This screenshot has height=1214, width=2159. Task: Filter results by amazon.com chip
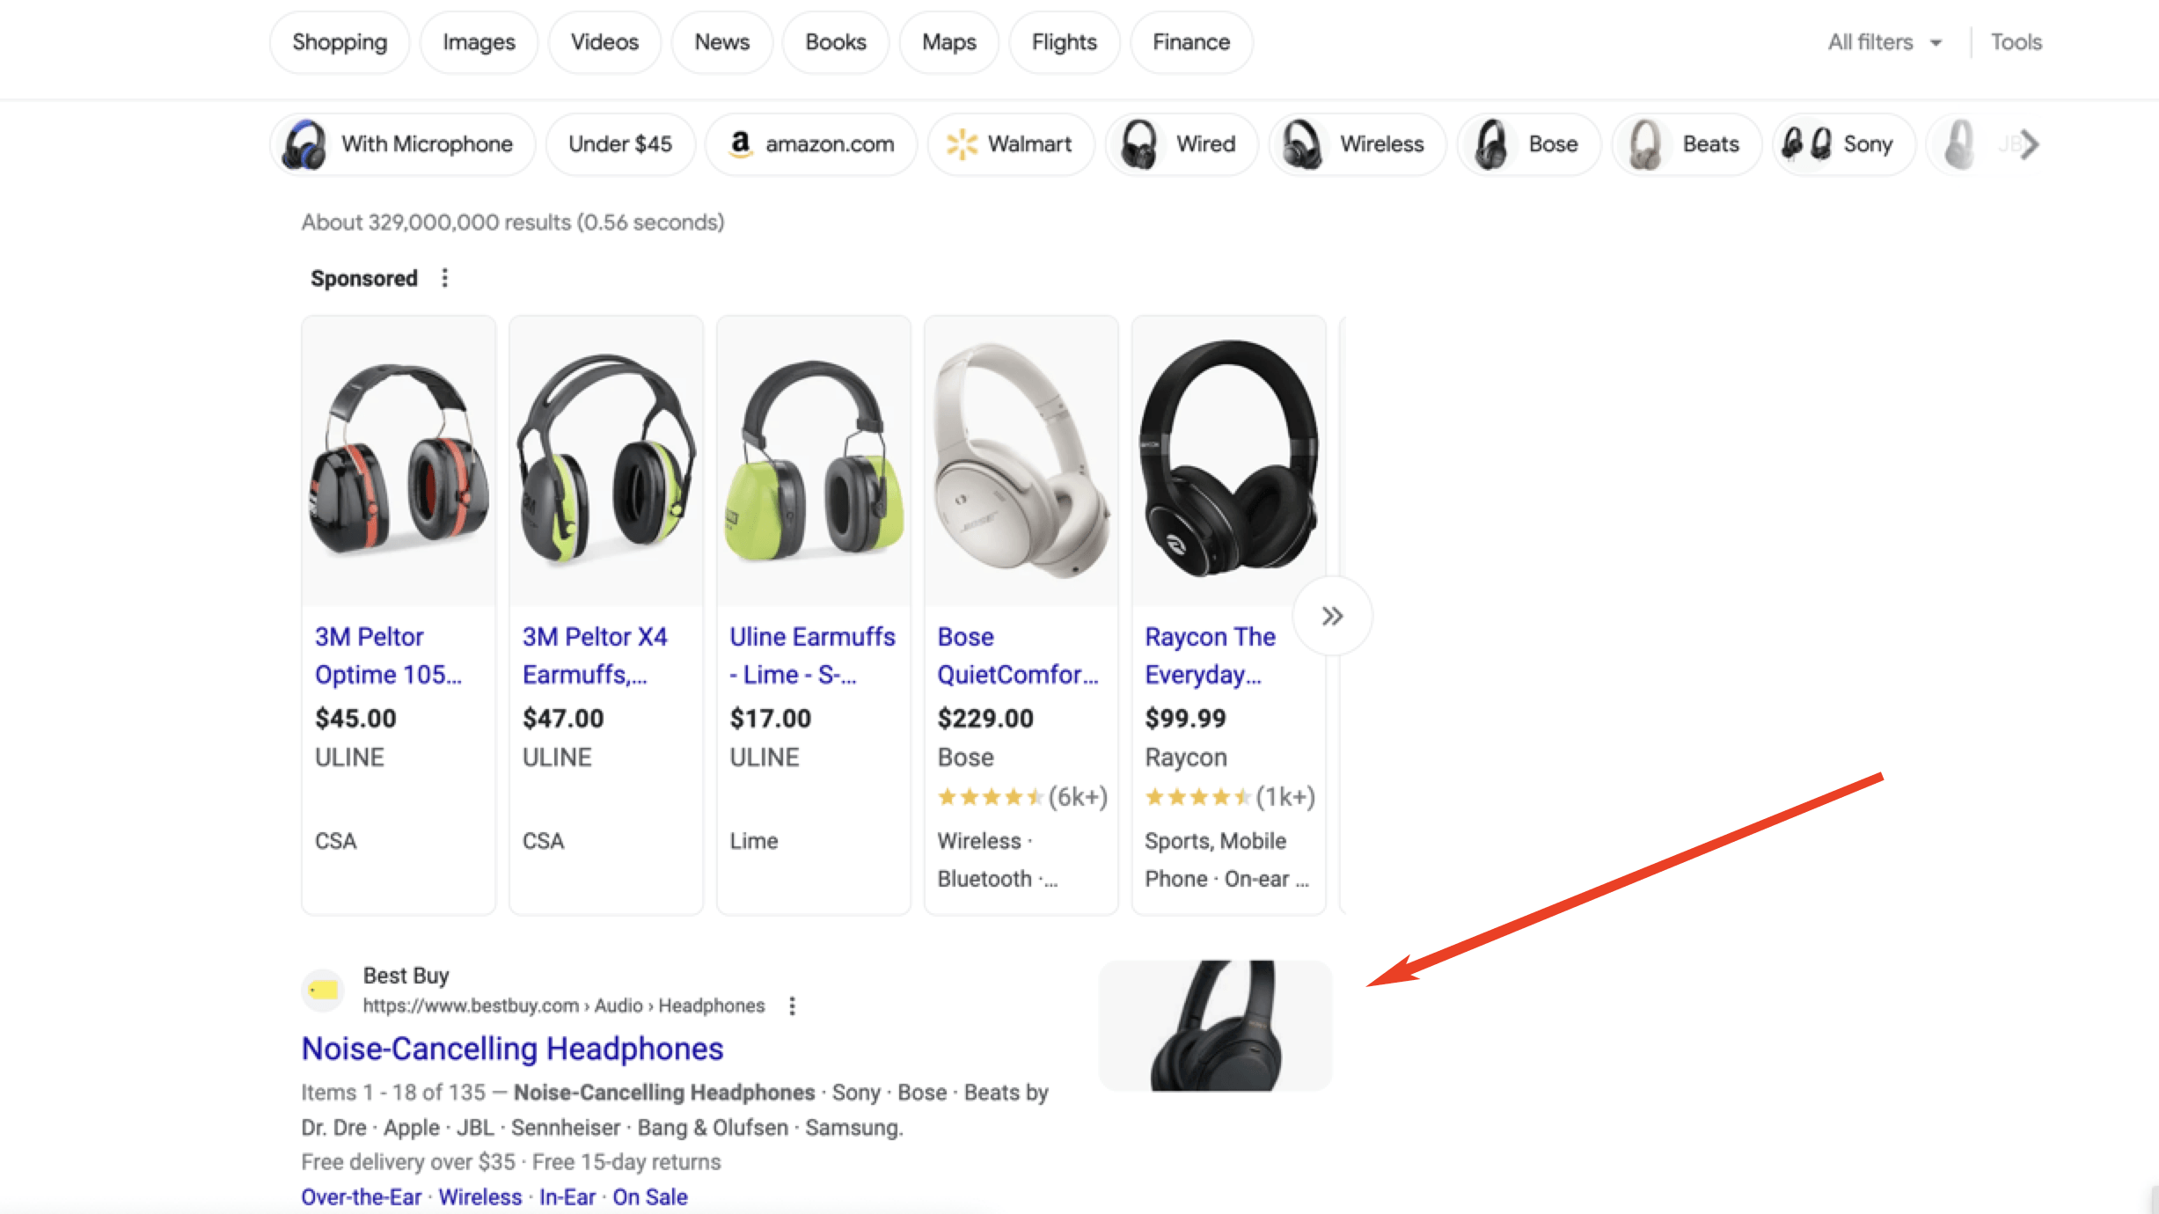(811, 144)
